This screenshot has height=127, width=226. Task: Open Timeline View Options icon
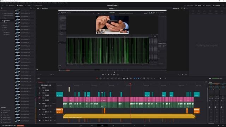(38, 78)
